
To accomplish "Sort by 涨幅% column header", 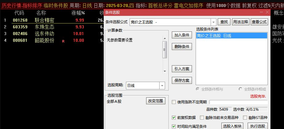I will point(78,13).
